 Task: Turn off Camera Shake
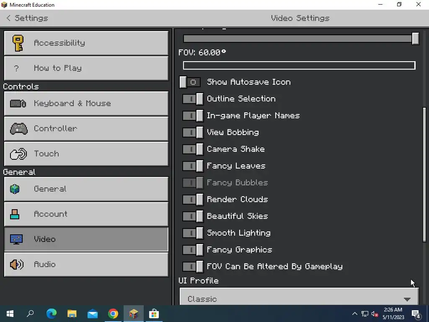(x=193, y=149)
